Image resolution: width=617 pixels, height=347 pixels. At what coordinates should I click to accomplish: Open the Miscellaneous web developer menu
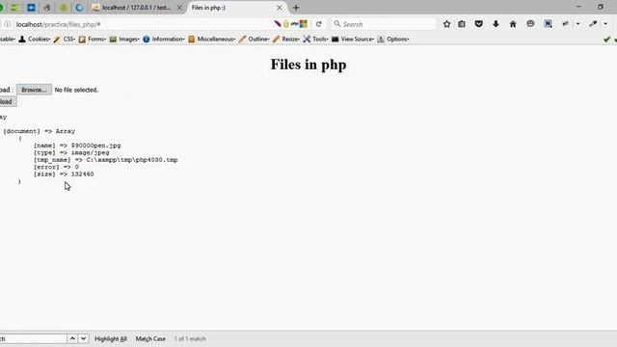[x=212, y=39]
